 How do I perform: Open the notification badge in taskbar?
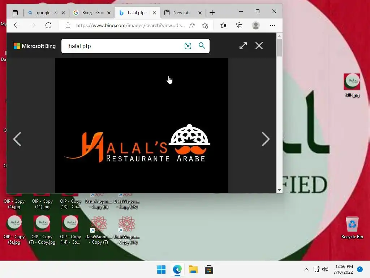tap(360, 269)
